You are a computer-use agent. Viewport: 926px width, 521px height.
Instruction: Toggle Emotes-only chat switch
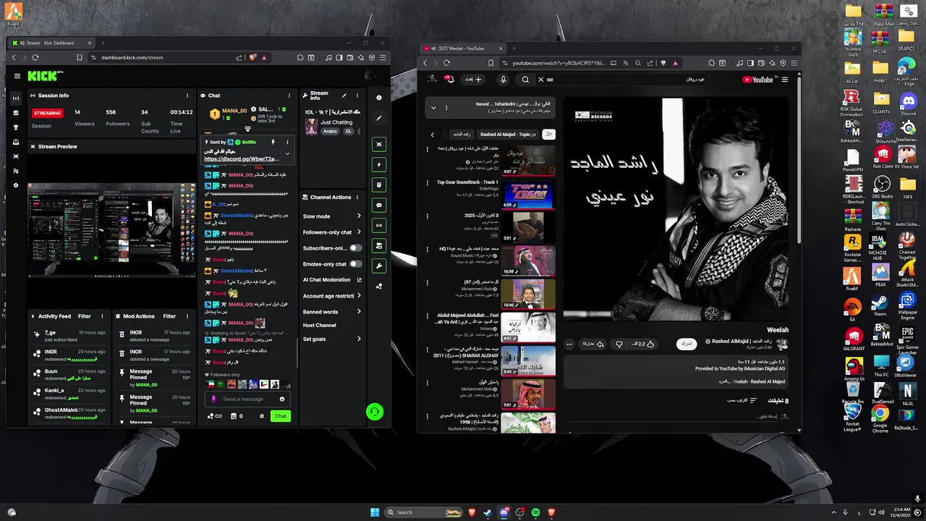point(355,264)
